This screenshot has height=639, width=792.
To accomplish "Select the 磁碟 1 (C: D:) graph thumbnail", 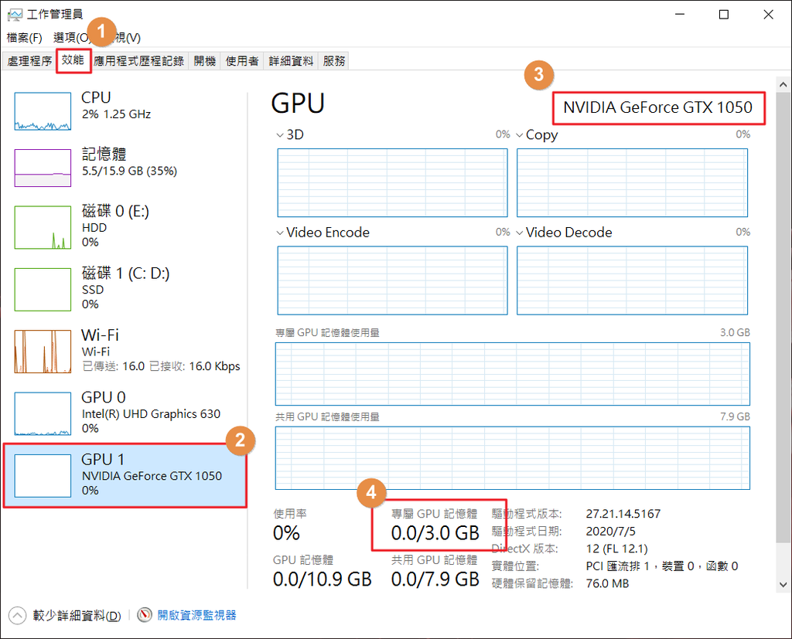I will [x=43, y=289].
